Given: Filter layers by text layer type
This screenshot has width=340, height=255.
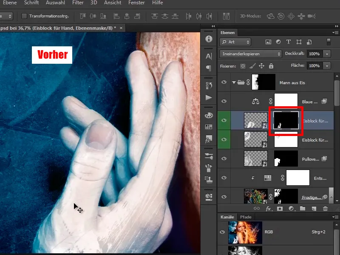Looking at the screenshot, I should 289,42.
